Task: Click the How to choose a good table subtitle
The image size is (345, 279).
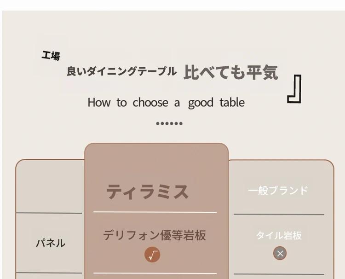Action: 166,103
